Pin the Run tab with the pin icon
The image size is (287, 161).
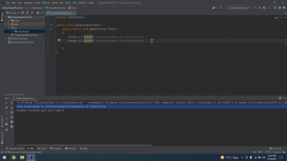[x=6, y=130]
